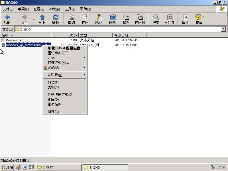
Task: Open Properties (属性) toolbar icon
Action: (186, 17)
